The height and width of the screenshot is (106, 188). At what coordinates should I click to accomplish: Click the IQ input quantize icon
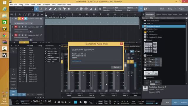(100, 9)
